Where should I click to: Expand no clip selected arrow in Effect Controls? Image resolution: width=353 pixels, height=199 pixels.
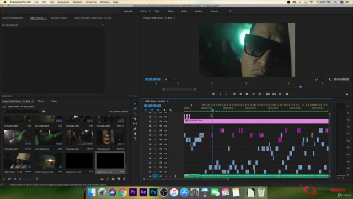click(x=103, y=25)
